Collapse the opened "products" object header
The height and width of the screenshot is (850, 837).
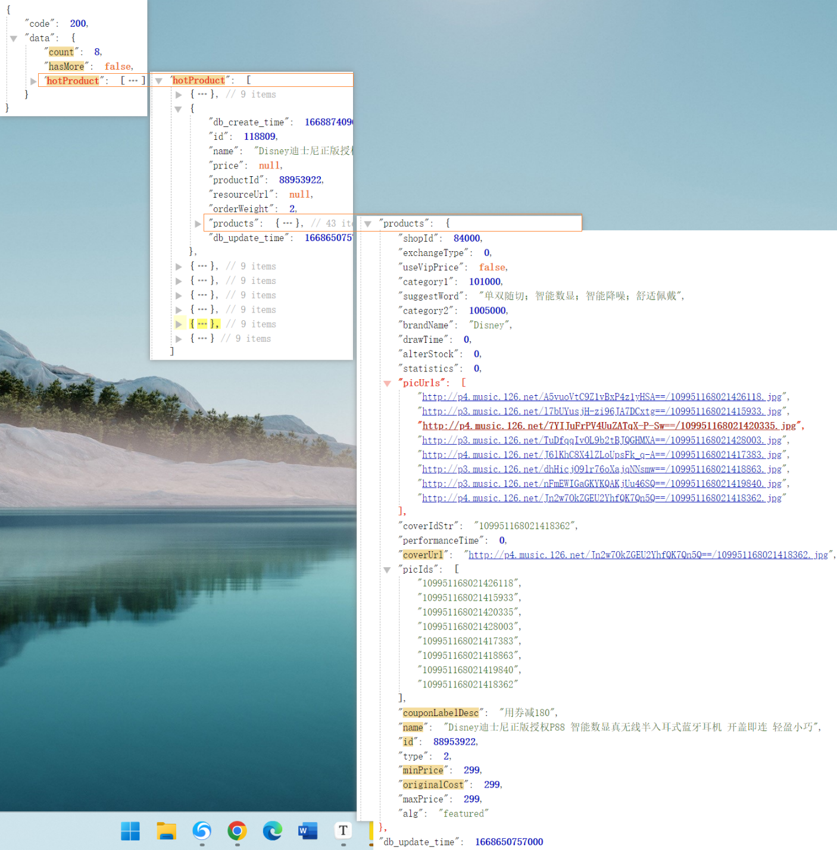368,224
